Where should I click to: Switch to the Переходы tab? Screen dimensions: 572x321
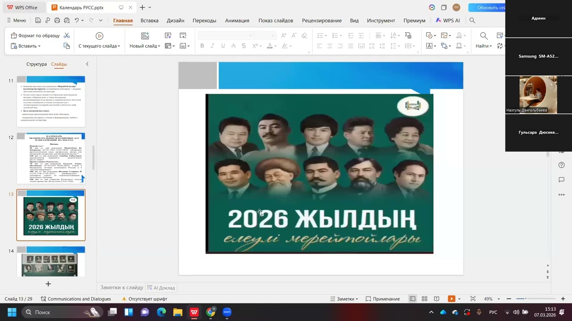[204, 21]
